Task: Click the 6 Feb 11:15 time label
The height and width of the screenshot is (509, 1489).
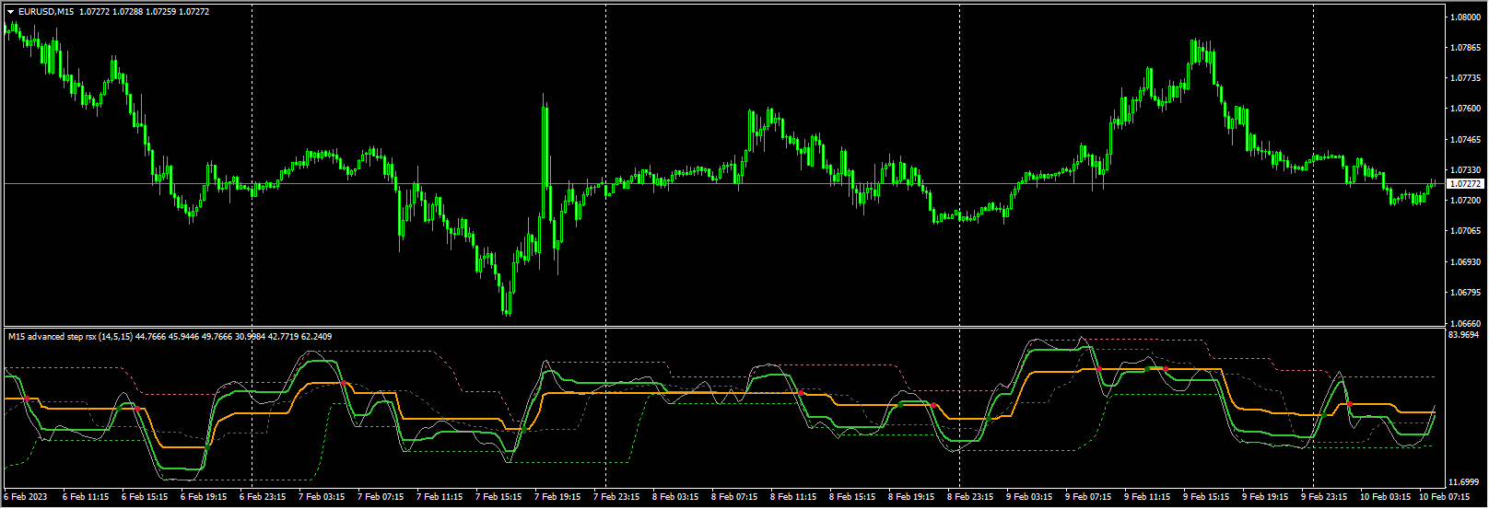Action: [x=86, y=497]
